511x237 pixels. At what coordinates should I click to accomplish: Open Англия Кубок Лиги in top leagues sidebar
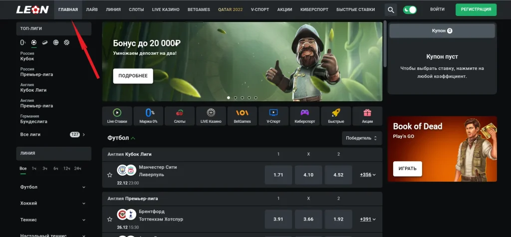(x=33, y=87)
